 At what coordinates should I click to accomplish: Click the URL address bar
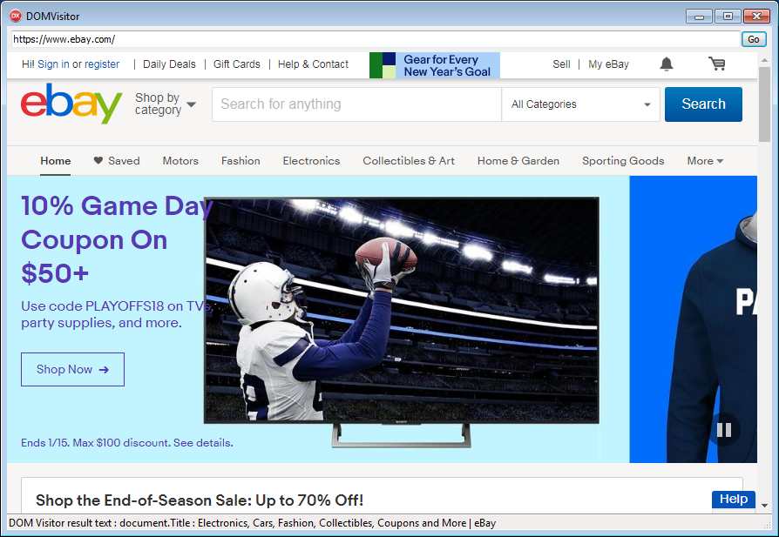[376, 39]
